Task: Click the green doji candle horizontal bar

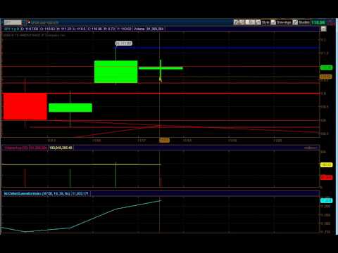Action: 161,68
